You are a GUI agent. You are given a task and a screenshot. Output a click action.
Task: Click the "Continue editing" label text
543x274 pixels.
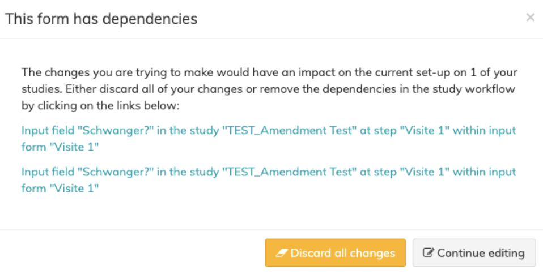coord(481,253)
